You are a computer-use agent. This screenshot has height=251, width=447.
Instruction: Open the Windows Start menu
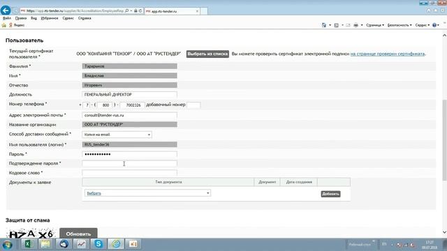(x=7, y=245)
